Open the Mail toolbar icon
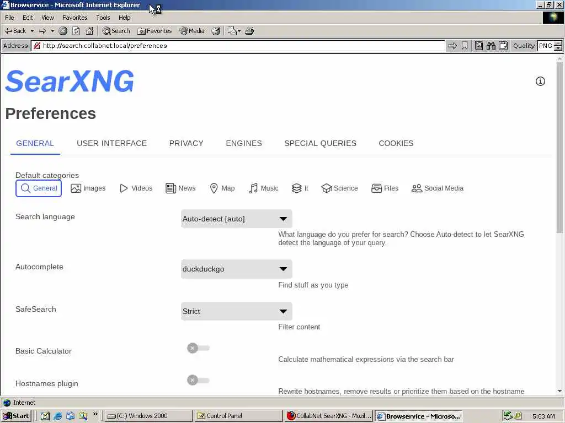This screenshot has width=565, height=423. [x=233, y=31]
